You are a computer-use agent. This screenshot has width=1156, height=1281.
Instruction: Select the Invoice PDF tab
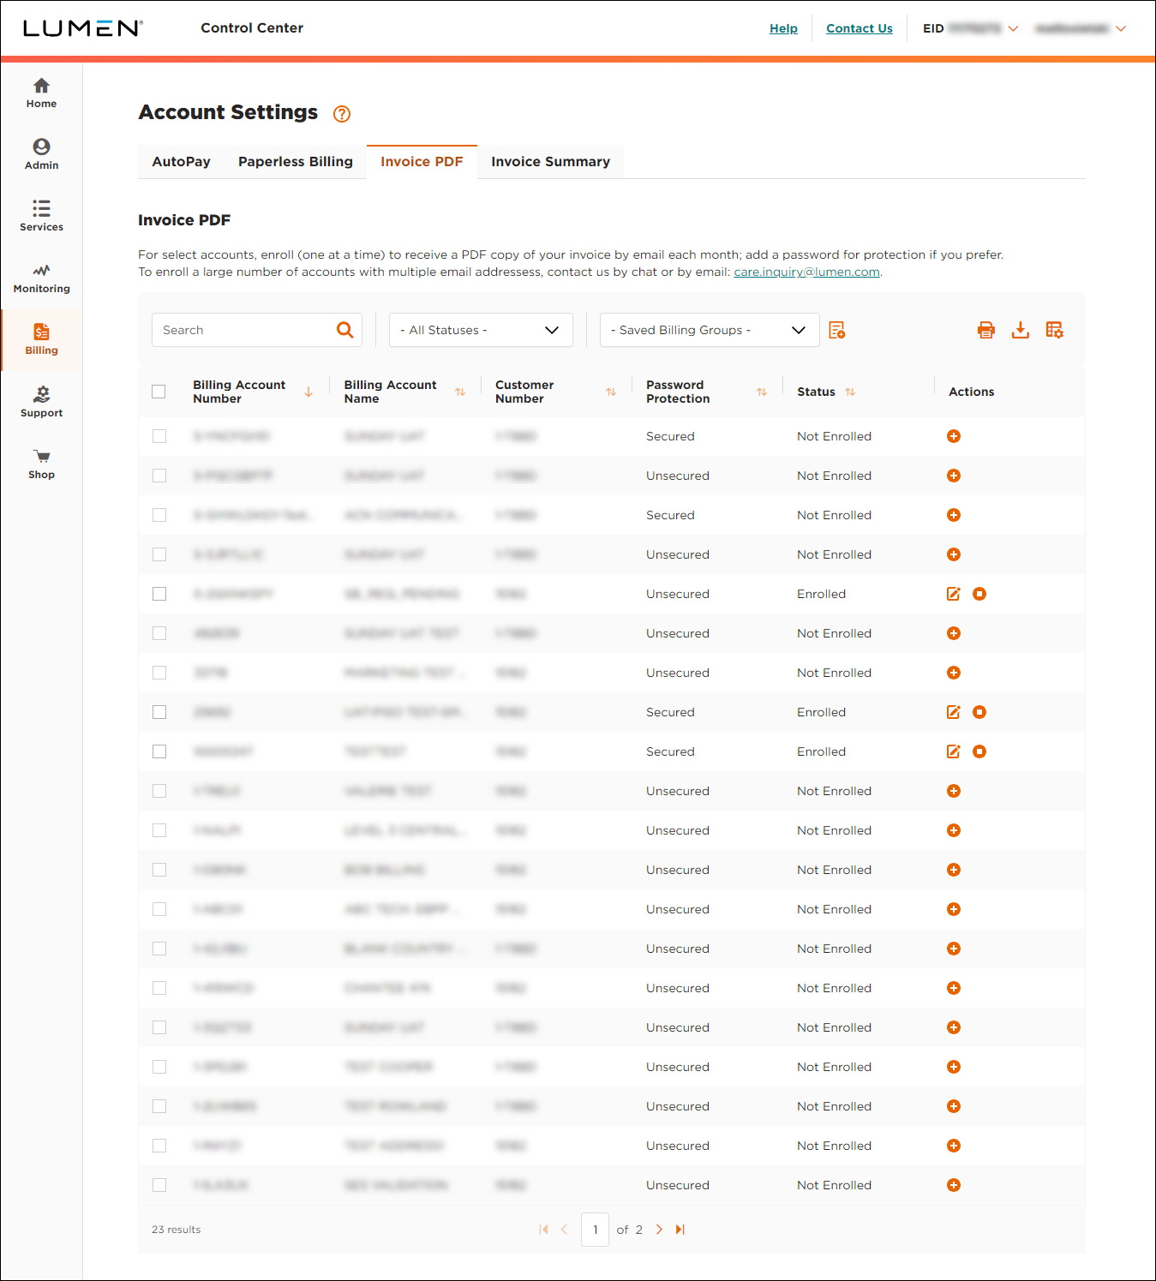tap(422, 162)
